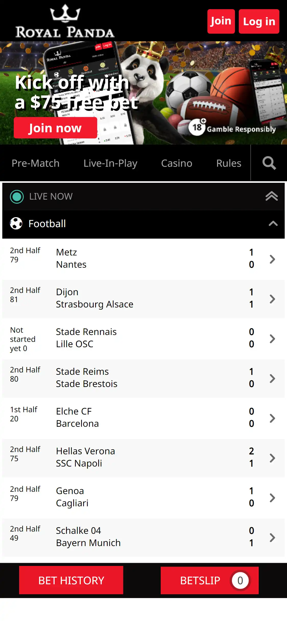Open Schalke 04 vs Bayern Munich arrow
287x621 pixels.
[x=272, y=537]
